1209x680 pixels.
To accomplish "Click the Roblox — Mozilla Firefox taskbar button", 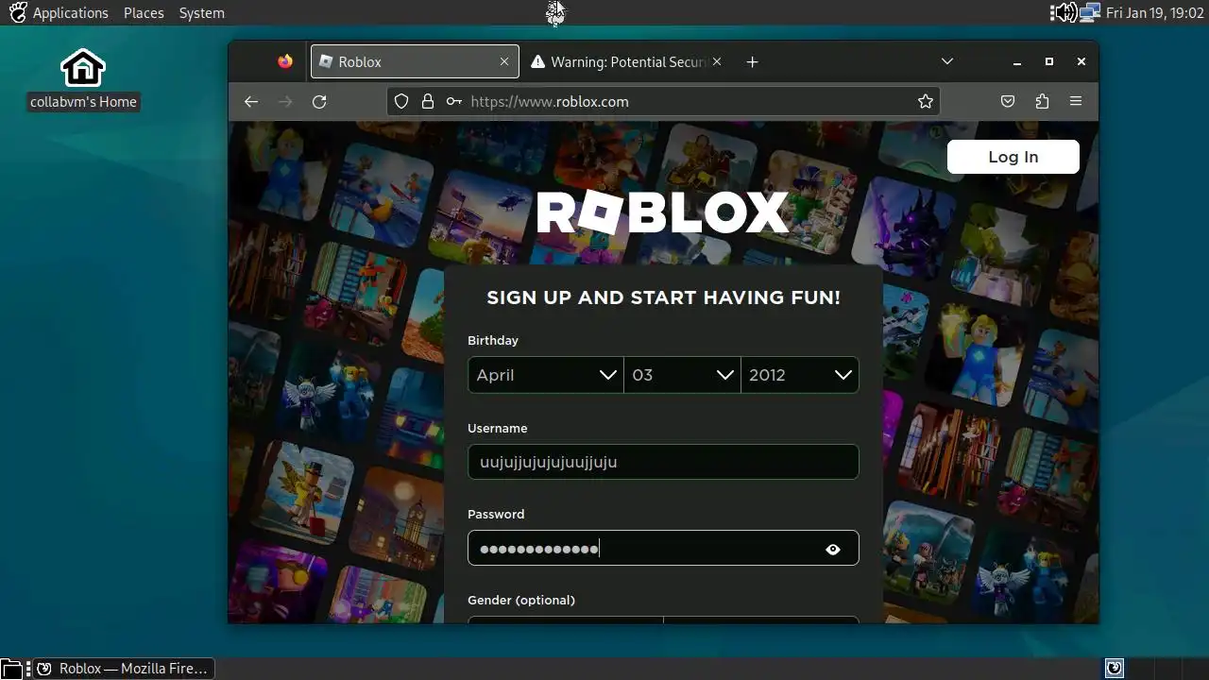I will [123, 669].
